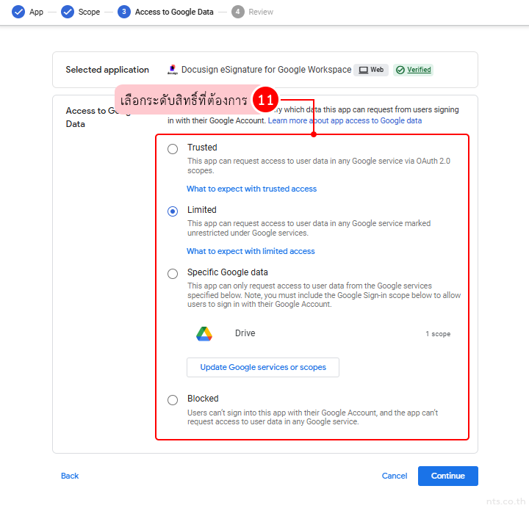The image size is (529, 508).
Task: Click the App step checkmark icon
Action: [x=18, y=12]
